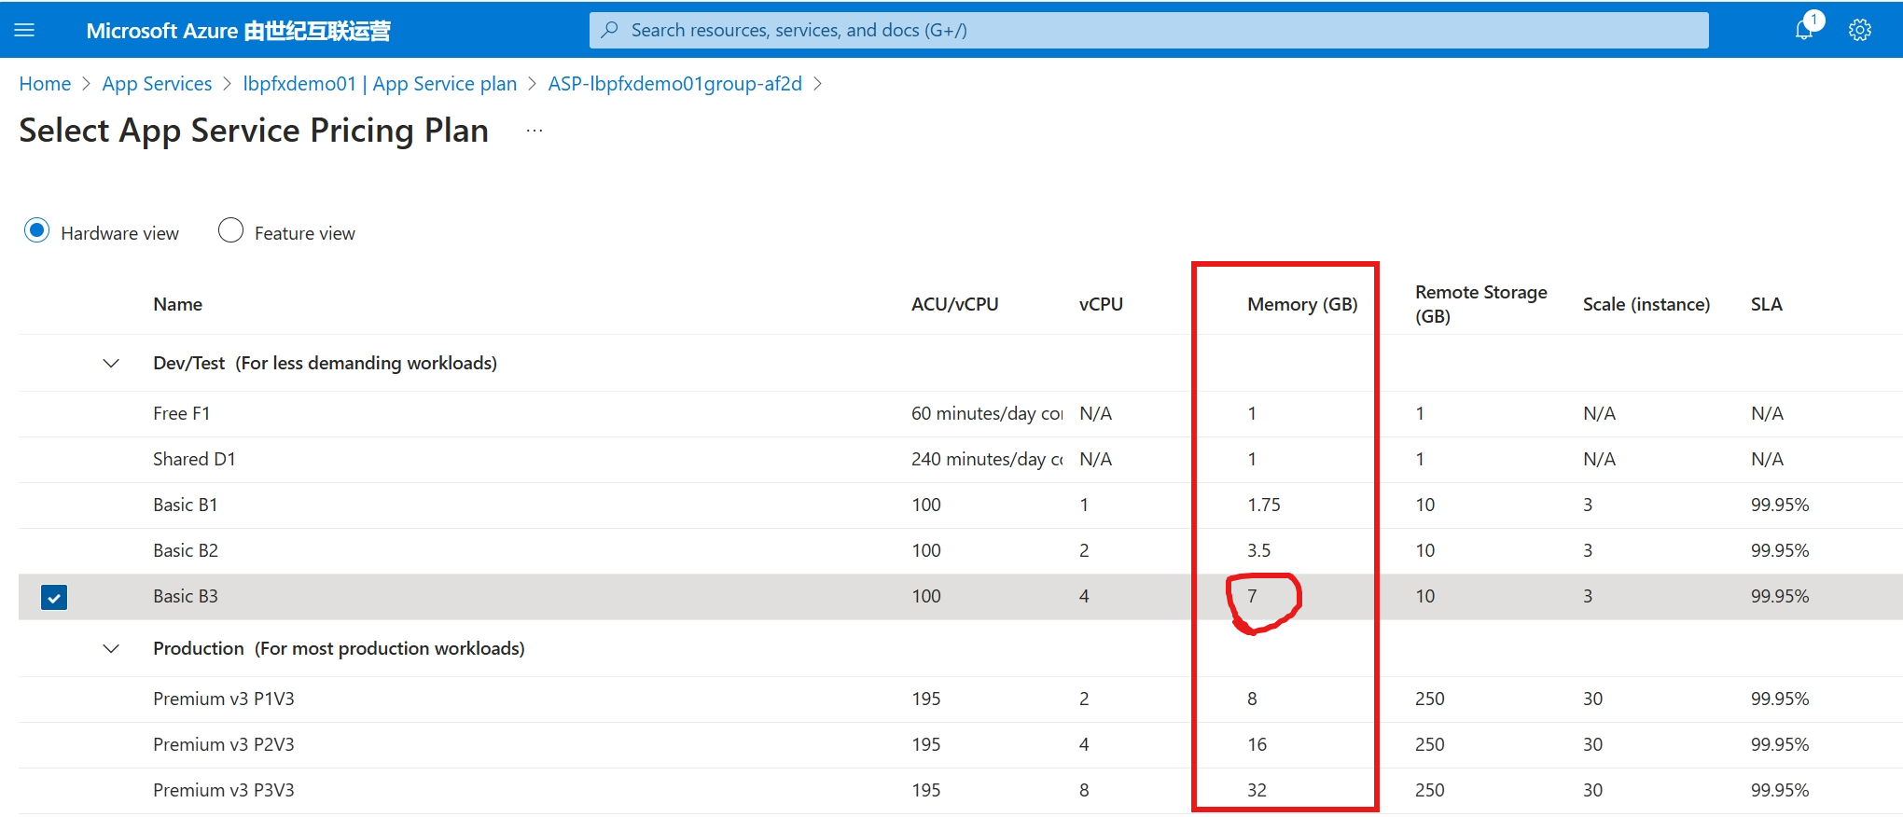The image size is (1903, 817).
Task: Open the hamburger portal menu
Action: tap(24, 31)
